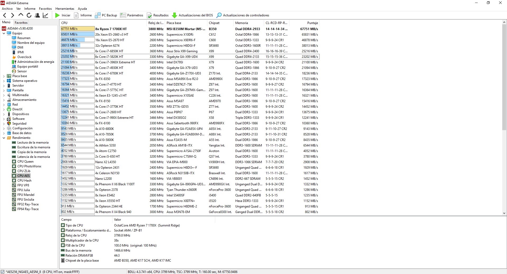
Task: Click Actualizaciones del BIOS
Action: (193, 15)
